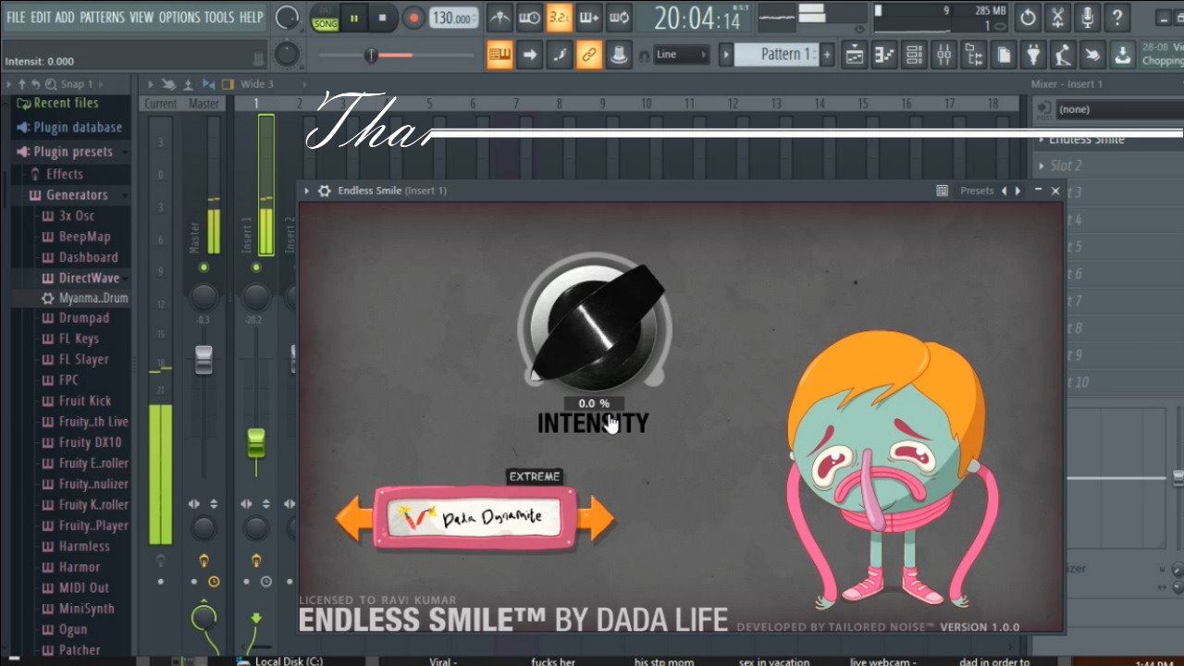Screen dimensions: 1184x666
Task: Toggle typing keyboard to piano icon
Action: [499, 55]
